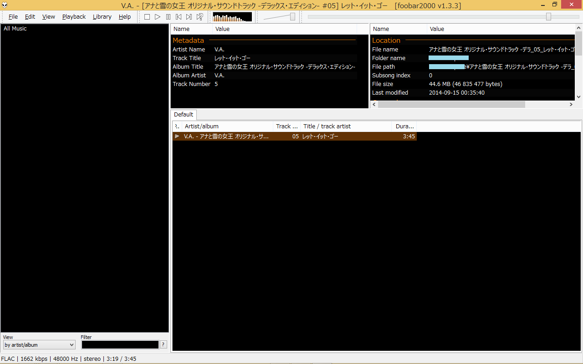Select the File path row in Location
The height and width of the screenshot is (364, 583).
tap(473, 67)
